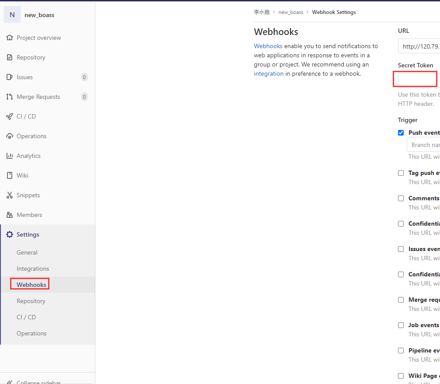Enable the Job events checkbox
This screenshot has height=384, width=440.
tap(401, 325)
